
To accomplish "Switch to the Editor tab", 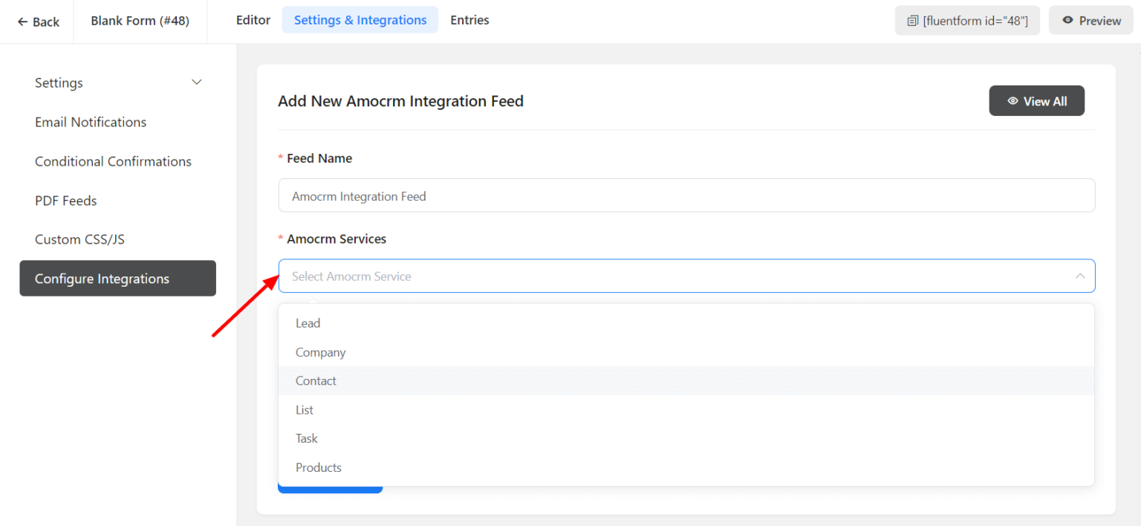I will coord(253,20).
